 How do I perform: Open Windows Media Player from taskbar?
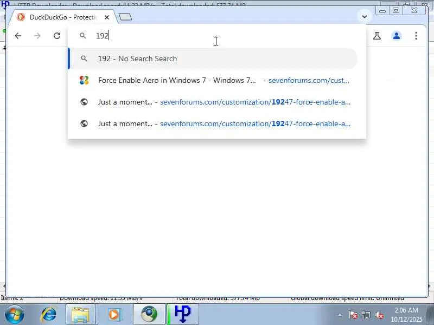click(x=114, y=315)
